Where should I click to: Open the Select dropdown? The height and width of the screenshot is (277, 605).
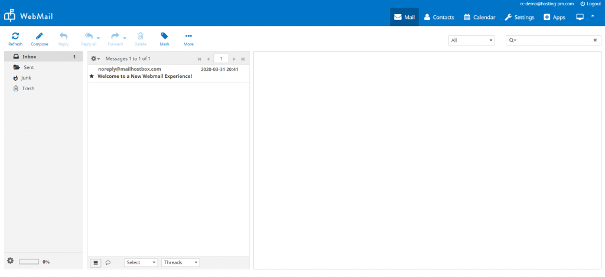tap(141, 262)
